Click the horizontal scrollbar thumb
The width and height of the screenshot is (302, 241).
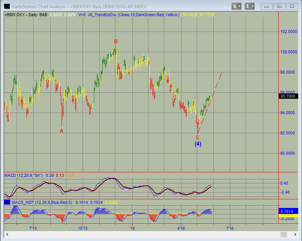284,234
